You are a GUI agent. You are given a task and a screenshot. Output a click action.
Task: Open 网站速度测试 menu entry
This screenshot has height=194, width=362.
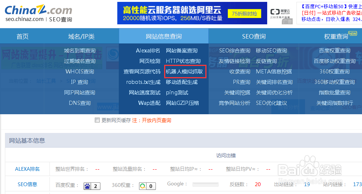click(x=145, y=93)
